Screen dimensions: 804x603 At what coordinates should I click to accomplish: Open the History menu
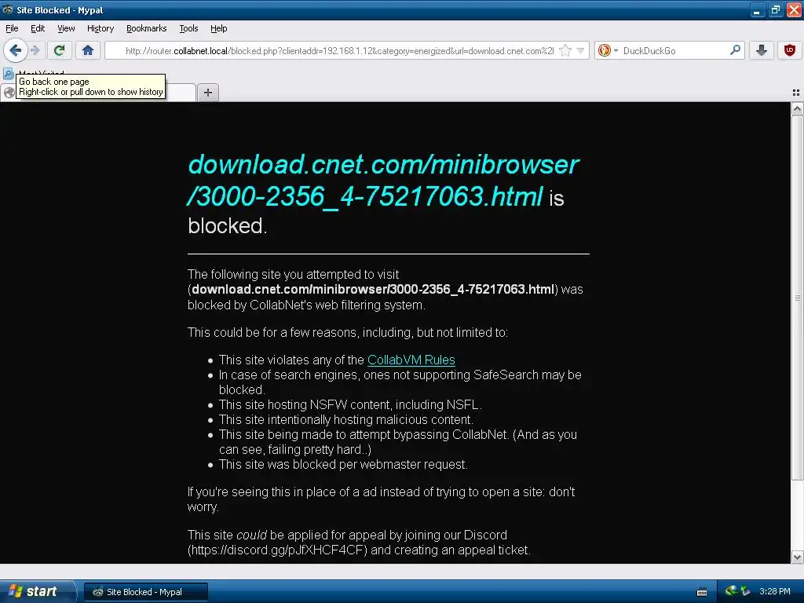pyautogui.click(x=100, y=28)
